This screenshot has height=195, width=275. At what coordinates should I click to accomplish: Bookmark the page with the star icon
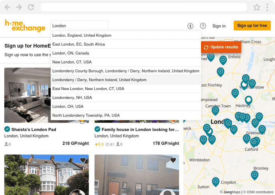(257, 7)
